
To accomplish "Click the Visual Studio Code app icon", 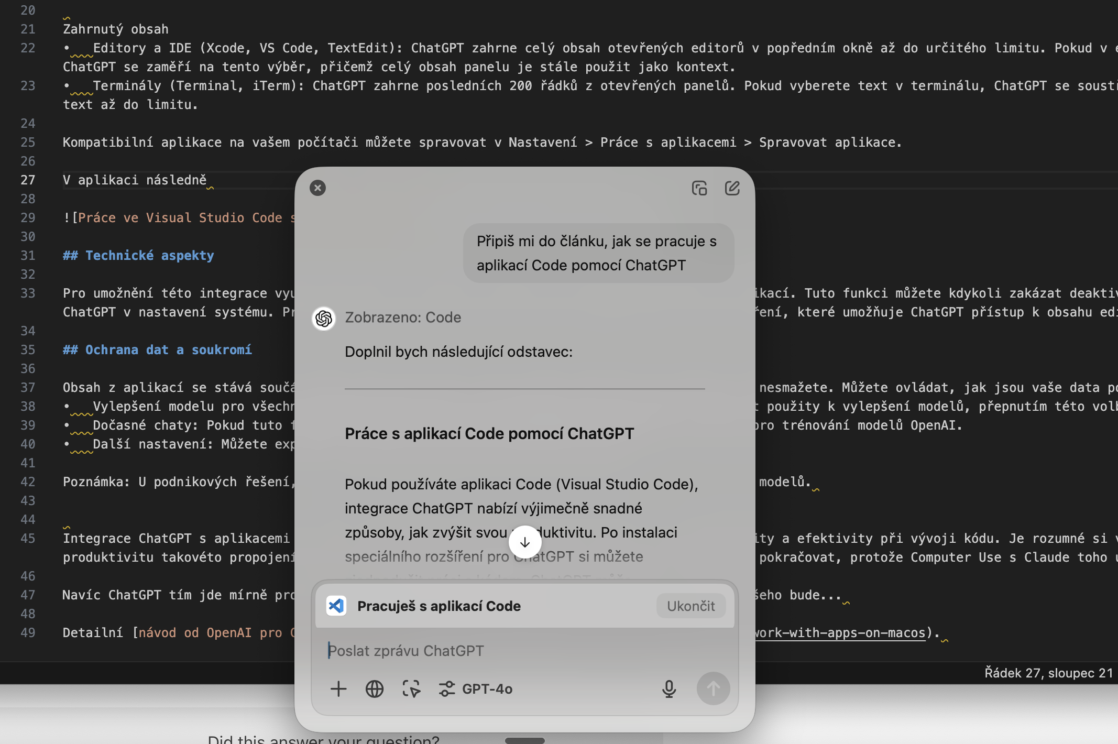I will pos(336,606).
